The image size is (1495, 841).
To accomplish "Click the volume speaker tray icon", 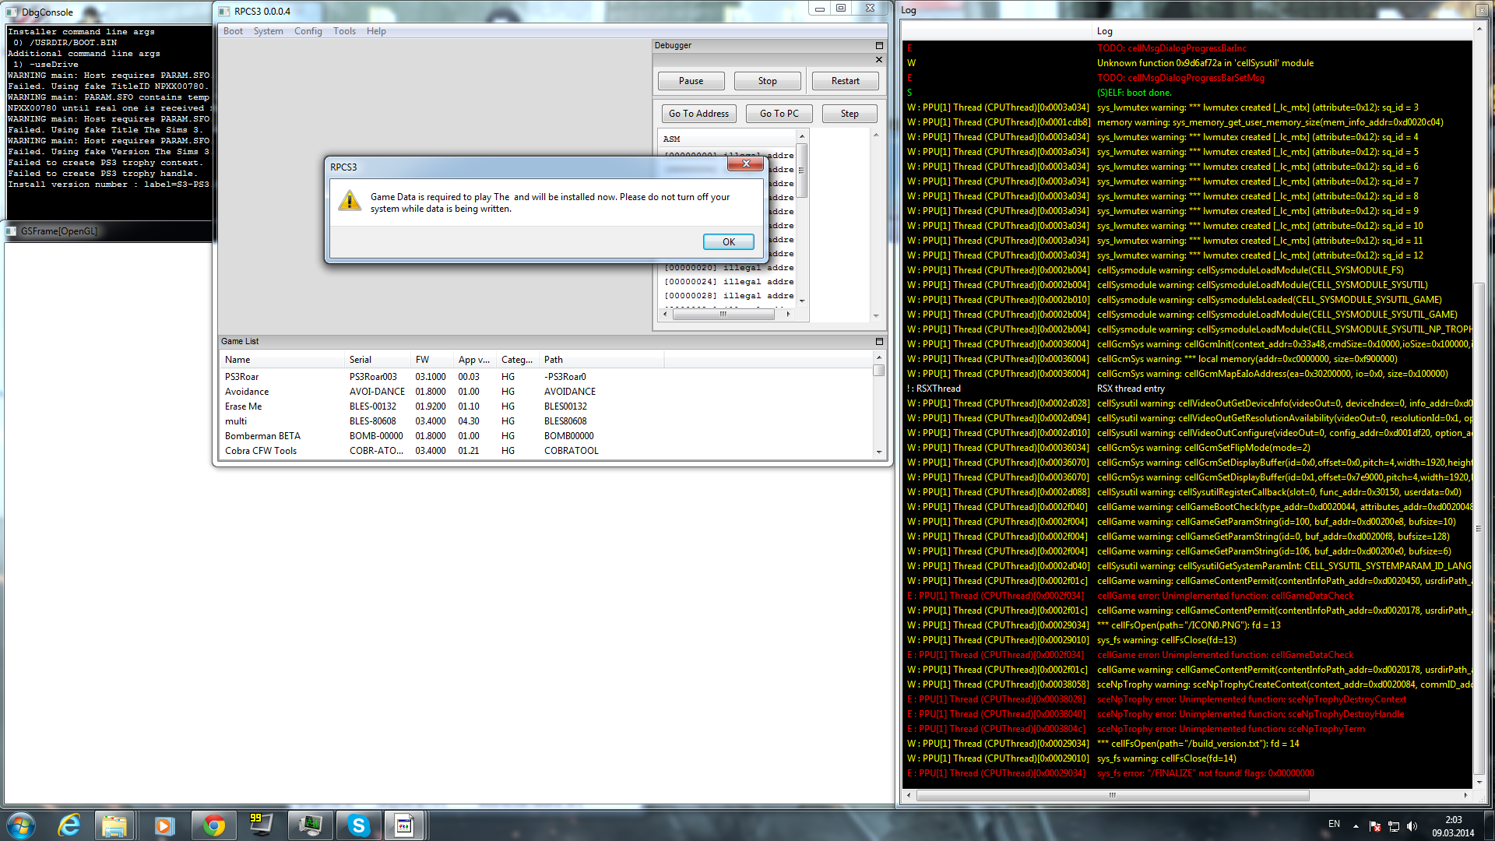I will pyautogui.click(x=1412, y=826).
